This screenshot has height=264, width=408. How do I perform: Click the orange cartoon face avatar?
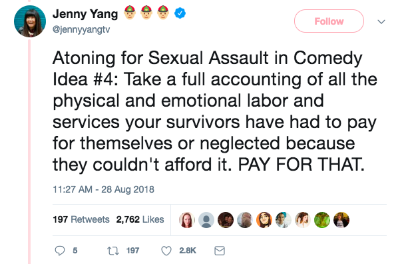pos(264,220)
